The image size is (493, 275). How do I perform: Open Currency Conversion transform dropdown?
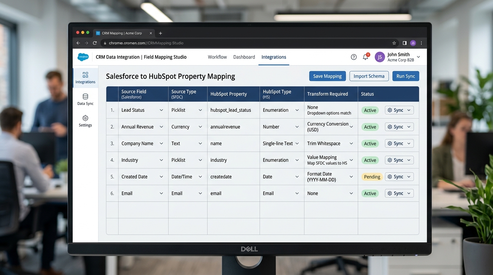(351, 127)
